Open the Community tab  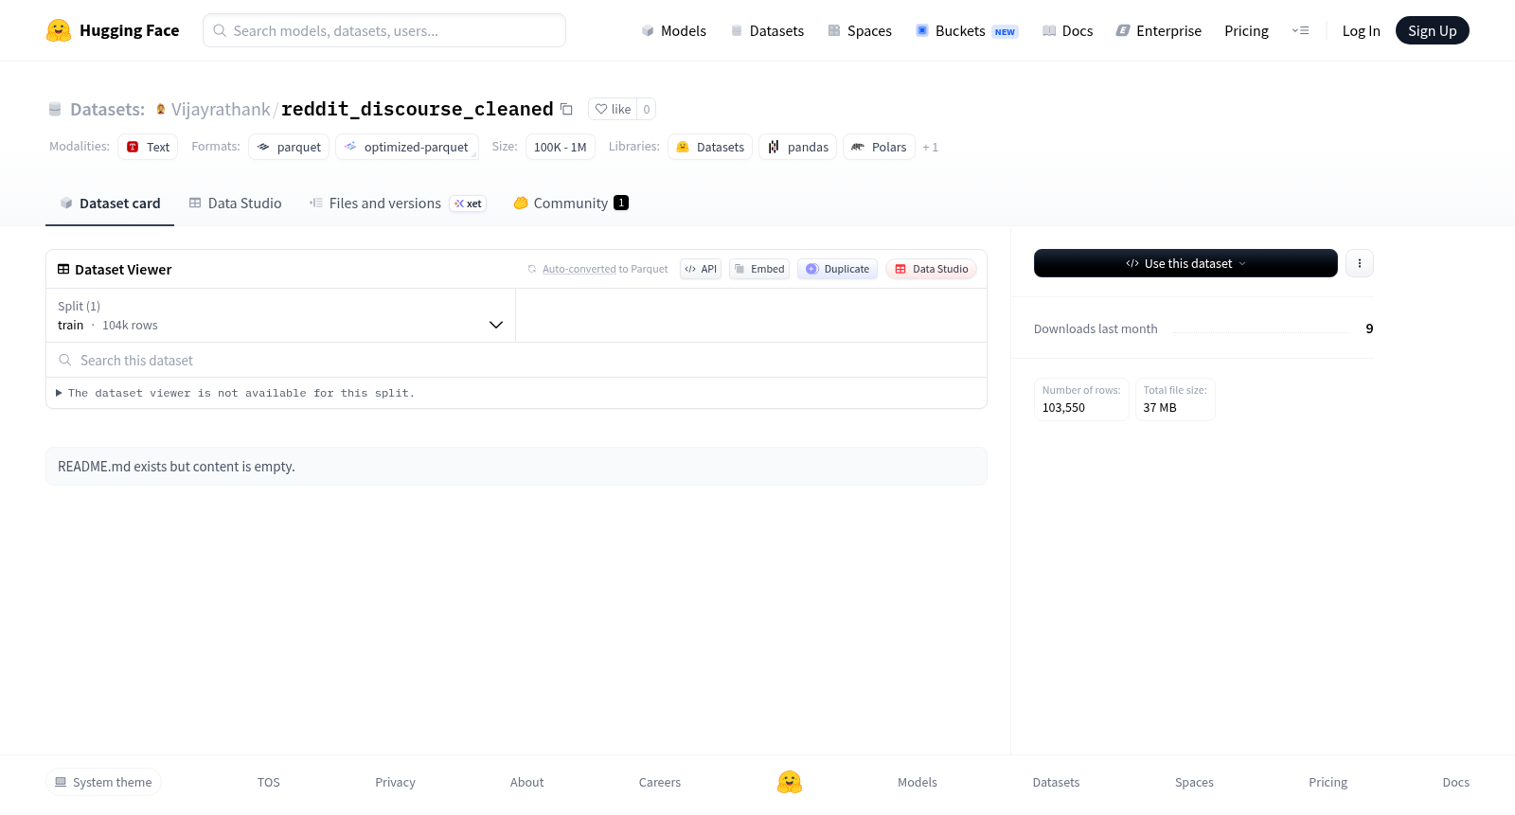pos(571,203)
